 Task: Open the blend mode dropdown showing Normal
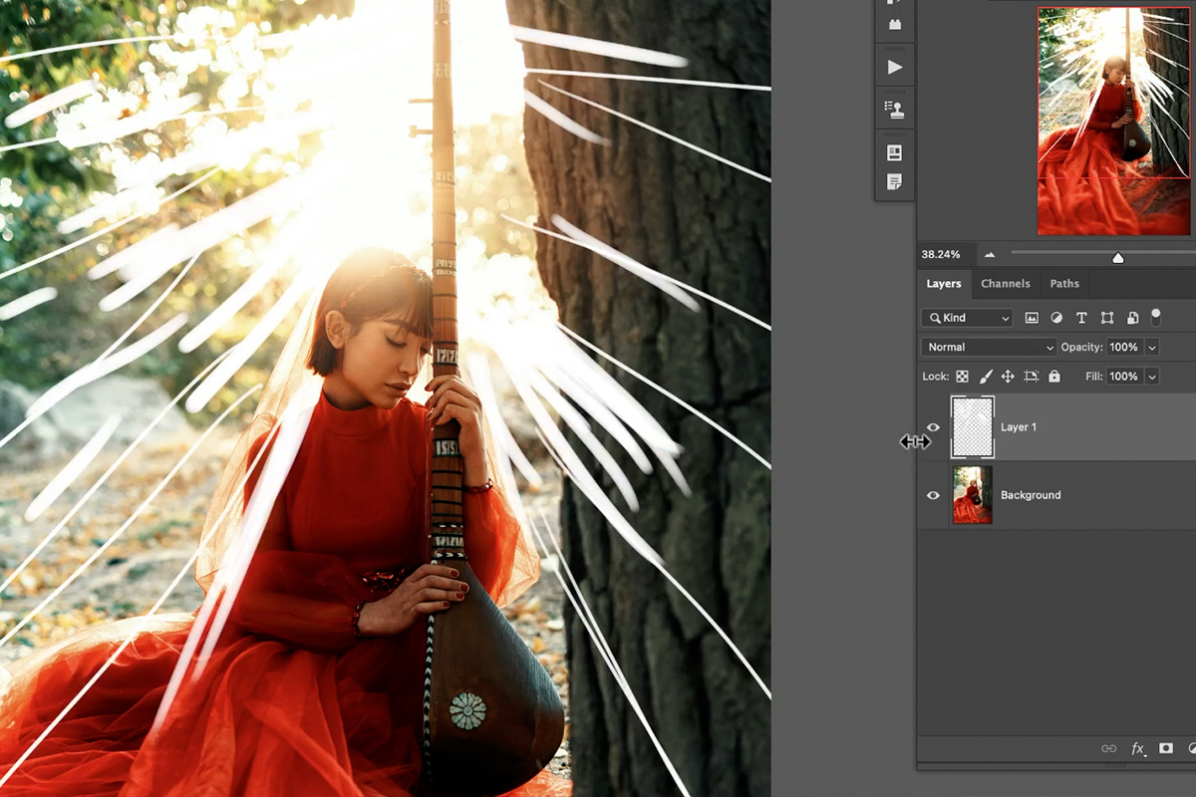pyautogui.click(x=987, y=347)
